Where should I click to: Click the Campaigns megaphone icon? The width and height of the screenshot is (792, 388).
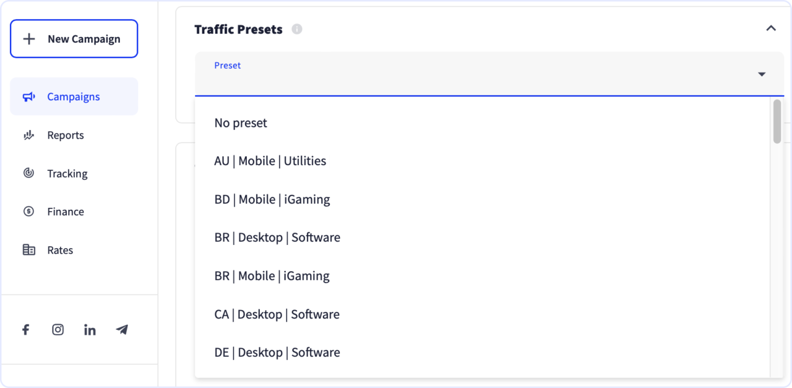click(x=29, y=96)
